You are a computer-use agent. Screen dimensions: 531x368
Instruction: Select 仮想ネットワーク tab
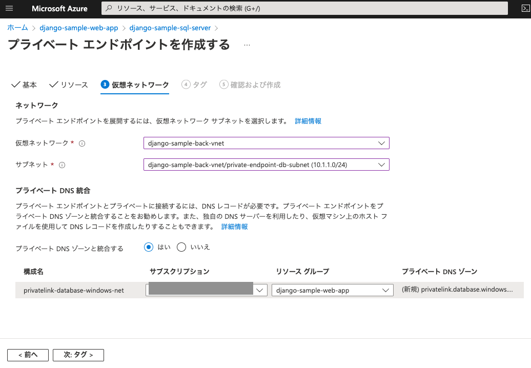(x=135, y=85)
